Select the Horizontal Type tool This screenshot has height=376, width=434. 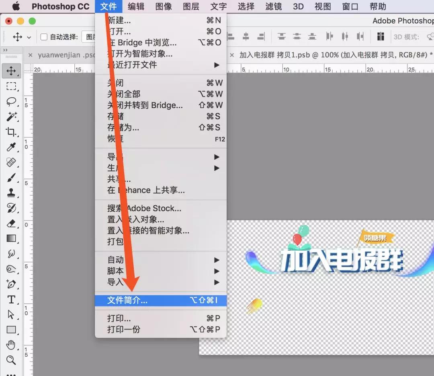click(11, 299)
